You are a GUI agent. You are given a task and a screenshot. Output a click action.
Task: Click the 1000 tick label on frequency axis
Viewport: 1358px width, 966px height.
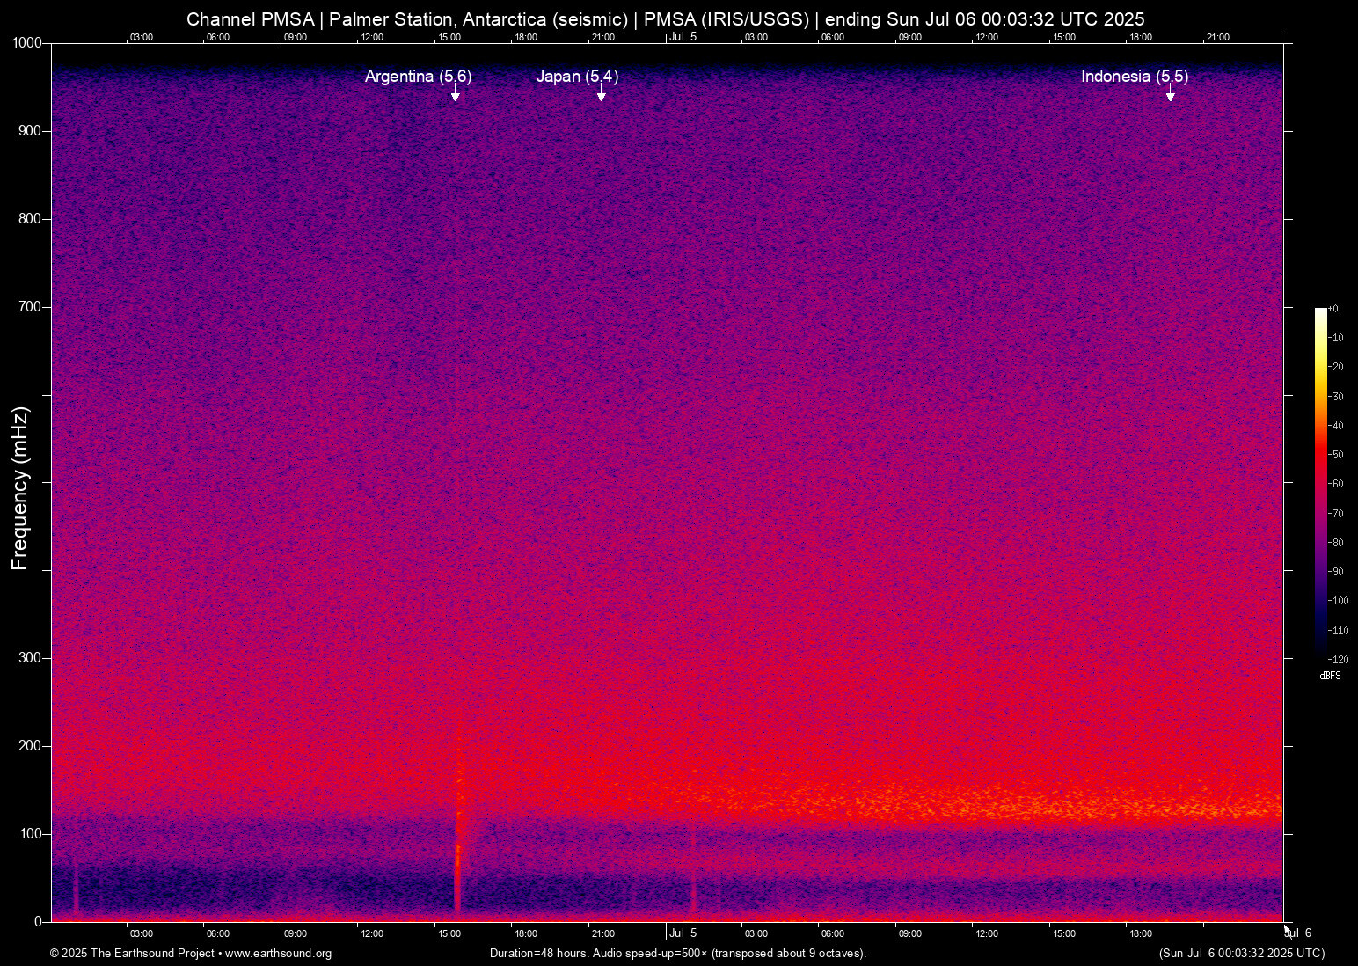tap(26, 43)
